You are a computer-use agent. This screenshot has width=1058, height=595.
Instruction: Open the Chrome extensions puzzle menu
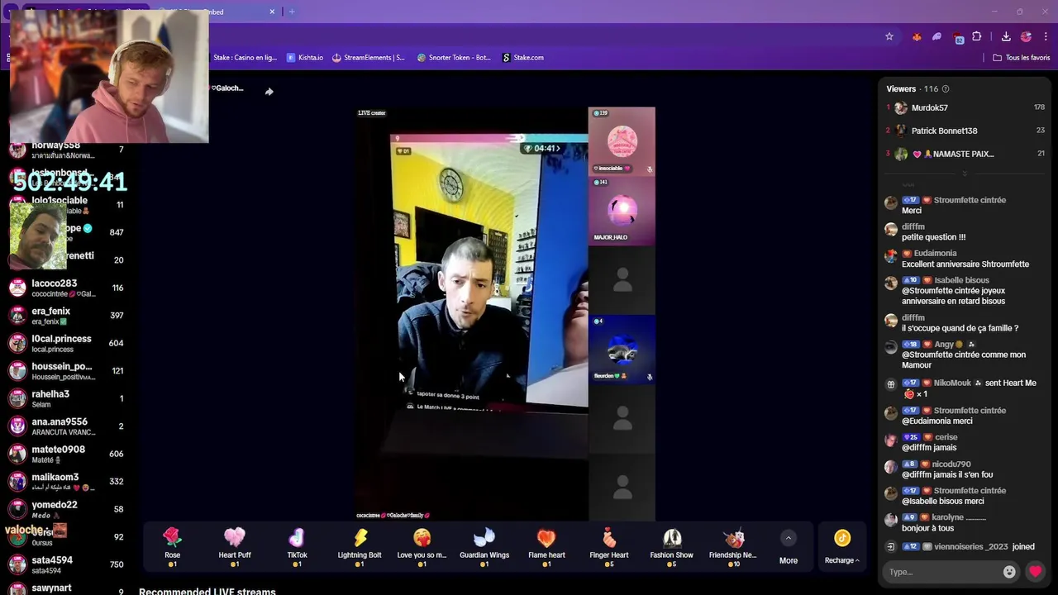click(977, 36)
